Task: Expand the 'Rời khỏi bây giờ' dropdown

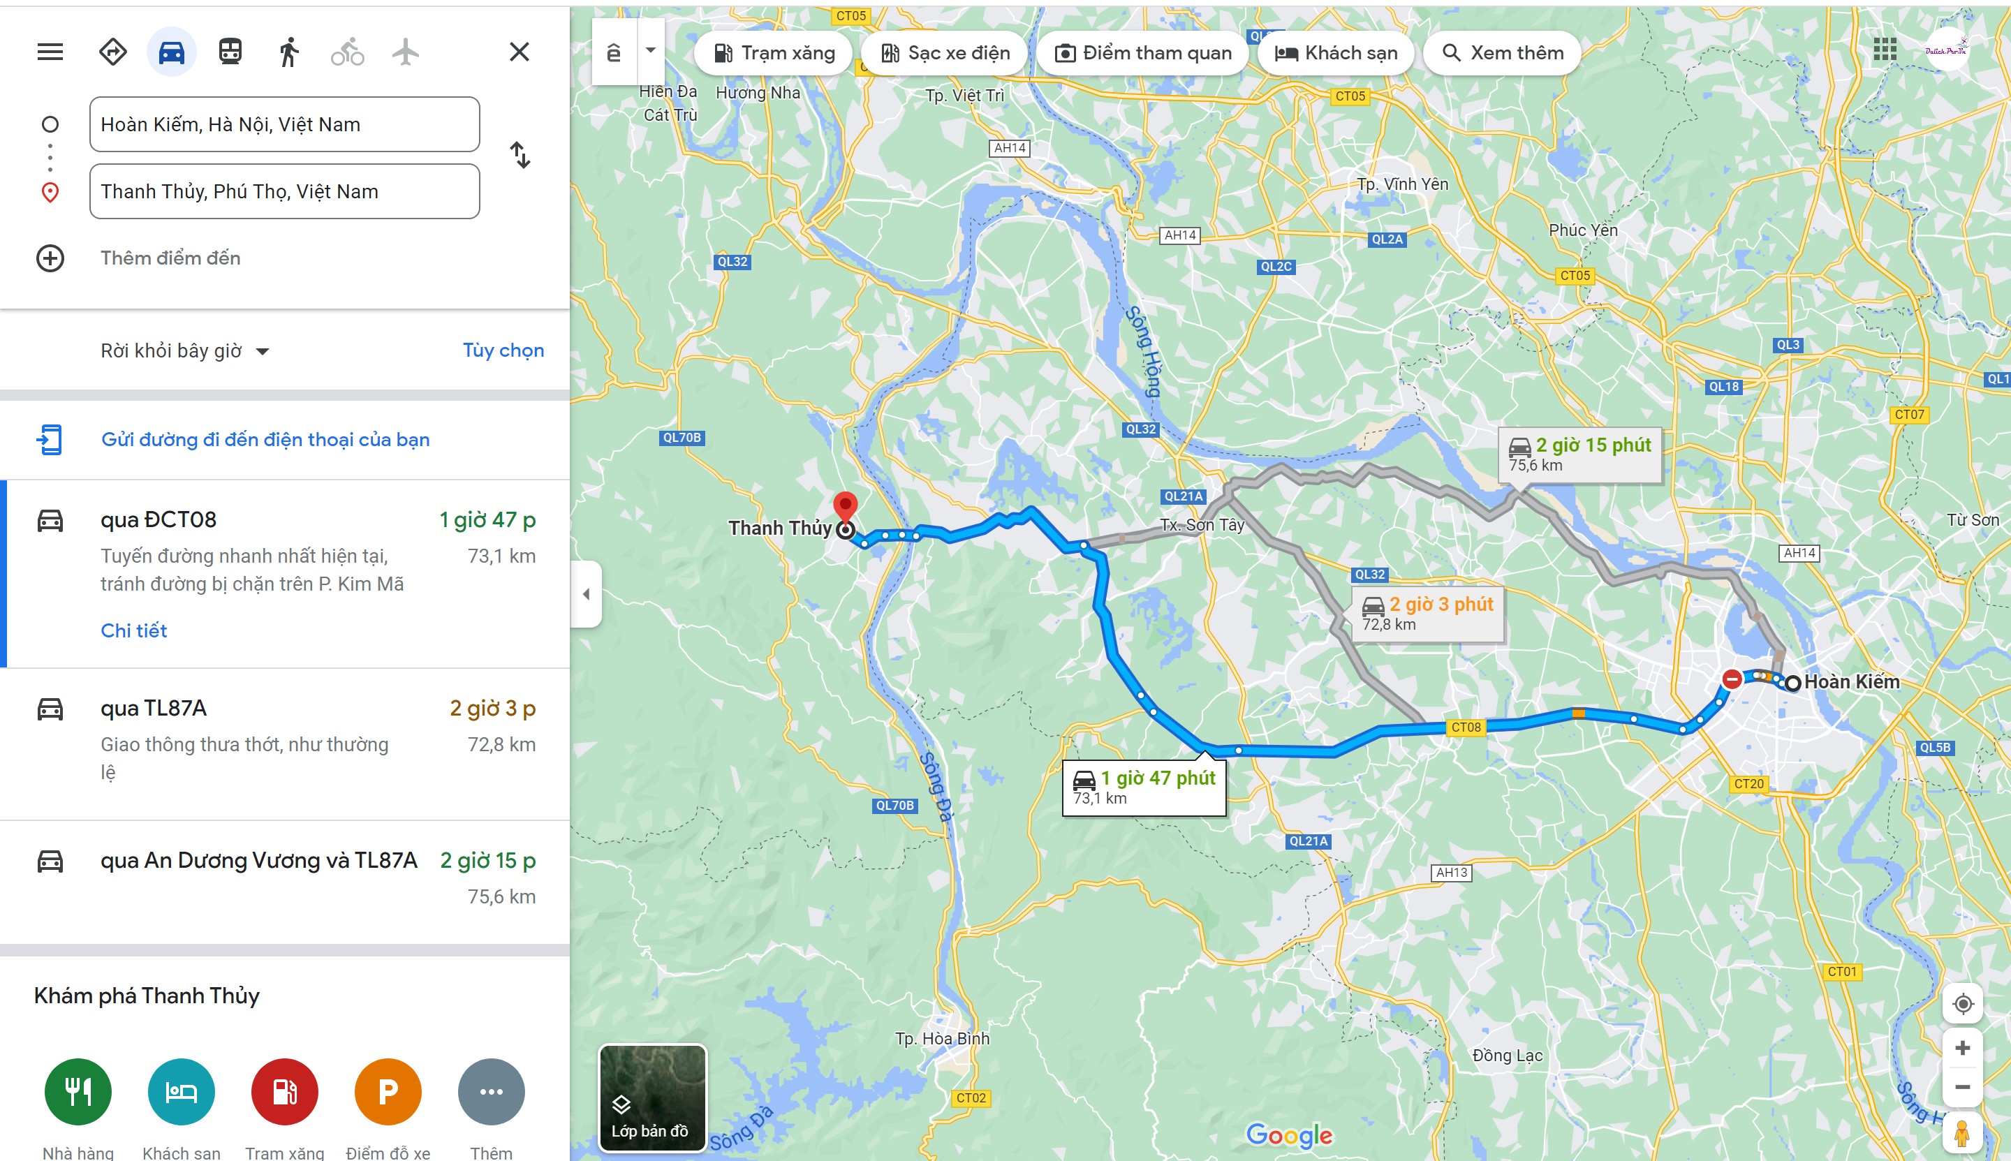Action: tap(185, 351)
